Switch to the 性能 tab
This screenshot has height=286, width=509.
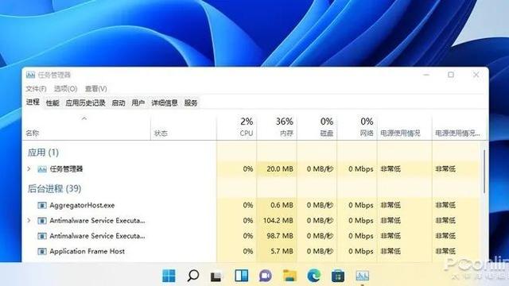click(x=52, y=102)
